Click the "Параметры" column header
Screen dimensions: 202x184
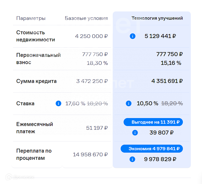(31, 18)
